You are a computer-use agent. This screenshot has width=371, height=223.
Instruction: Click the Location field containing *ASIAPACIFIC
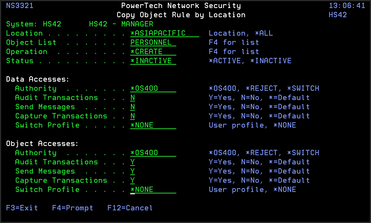tap(164, 33)
